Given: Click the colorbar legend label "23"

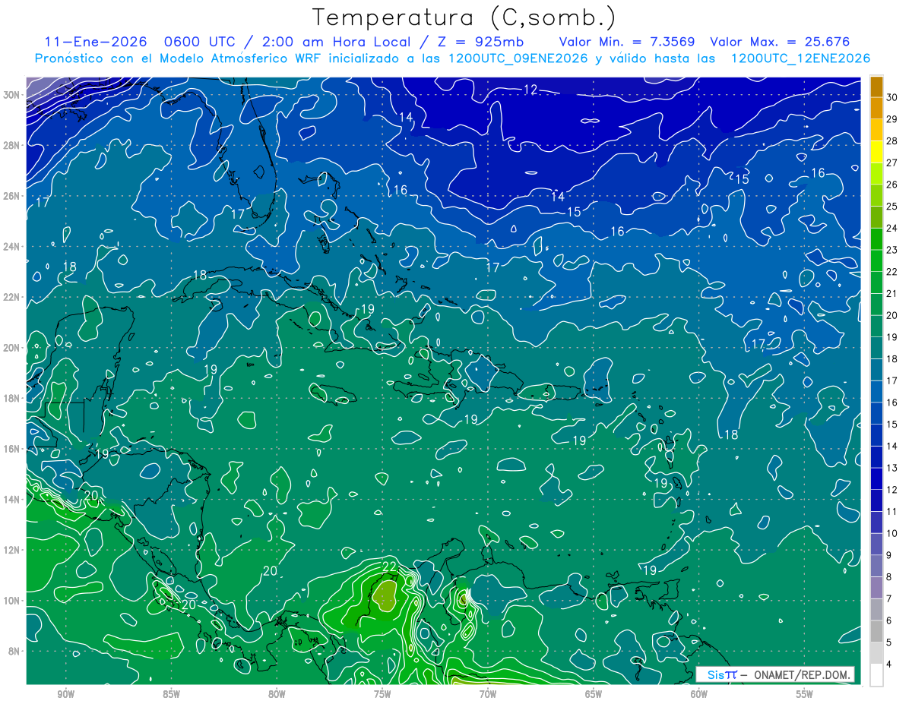Looking at the screenshot, I should pyautogui.click(x=892, y=250).
